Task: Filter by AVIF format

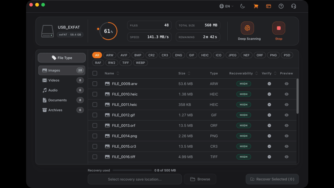Action: point(124,55)
